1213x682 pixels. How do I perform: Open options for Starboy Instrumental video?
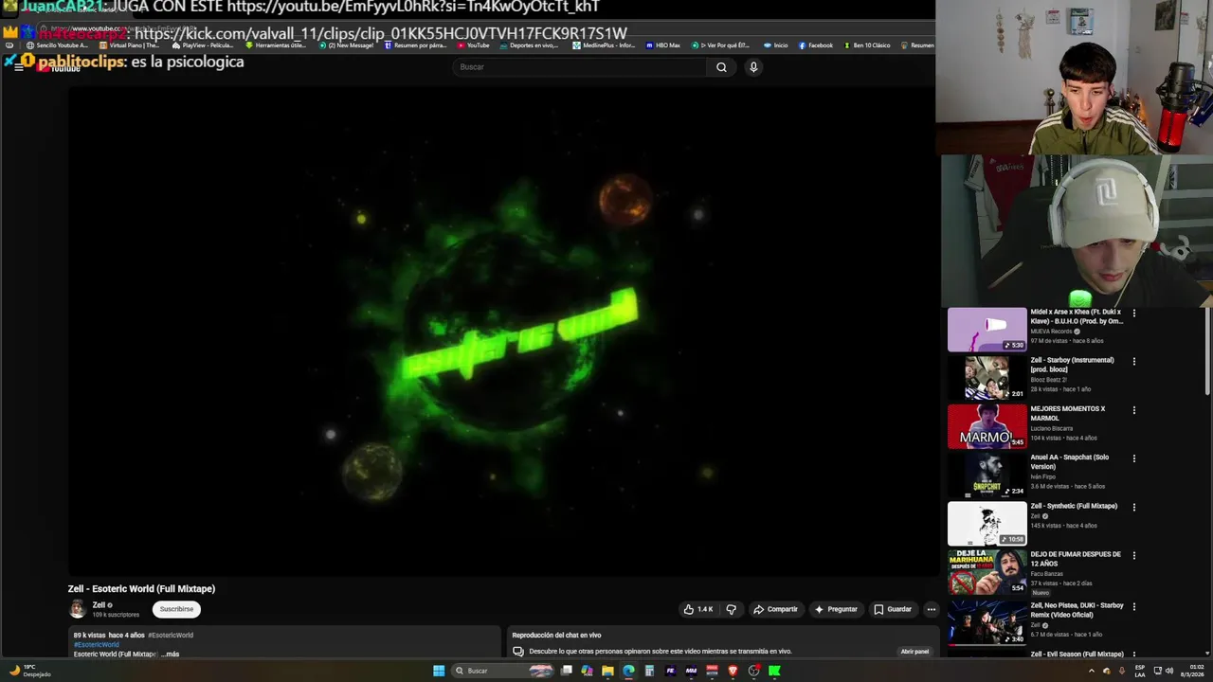(x=1133, y=361)
